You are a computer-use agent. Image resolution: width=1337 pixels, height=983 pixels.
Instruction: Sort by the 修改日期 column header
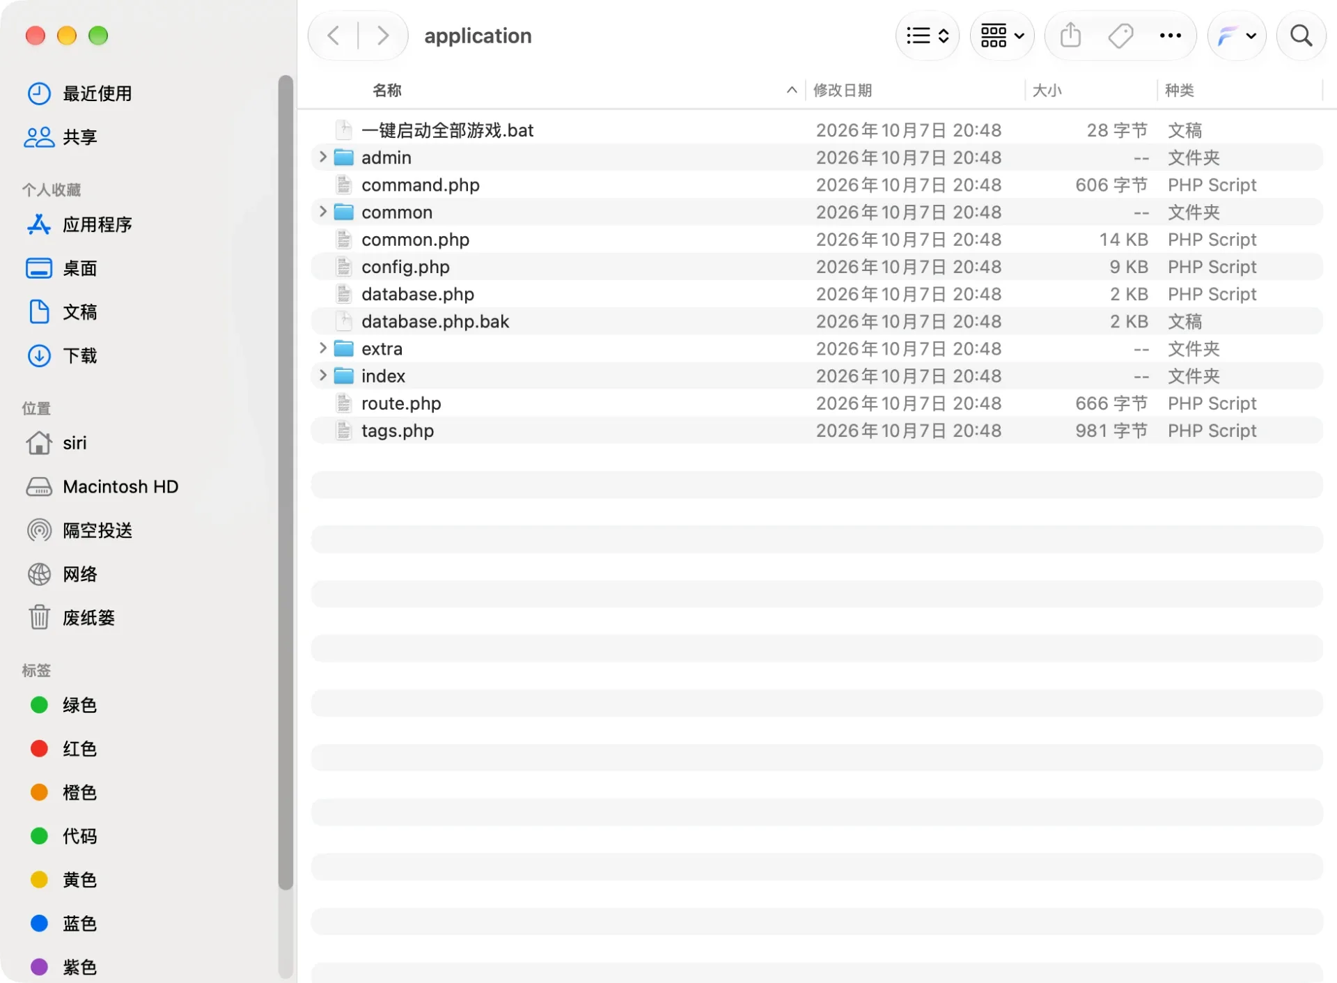[x=843, y=91]
